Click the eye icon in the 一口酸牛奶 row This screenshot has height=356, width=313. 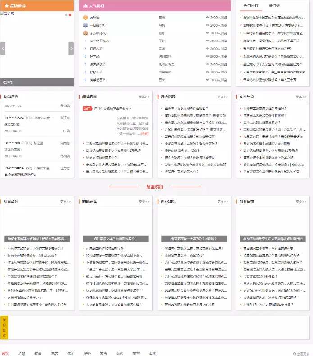(x=207, y=25)
